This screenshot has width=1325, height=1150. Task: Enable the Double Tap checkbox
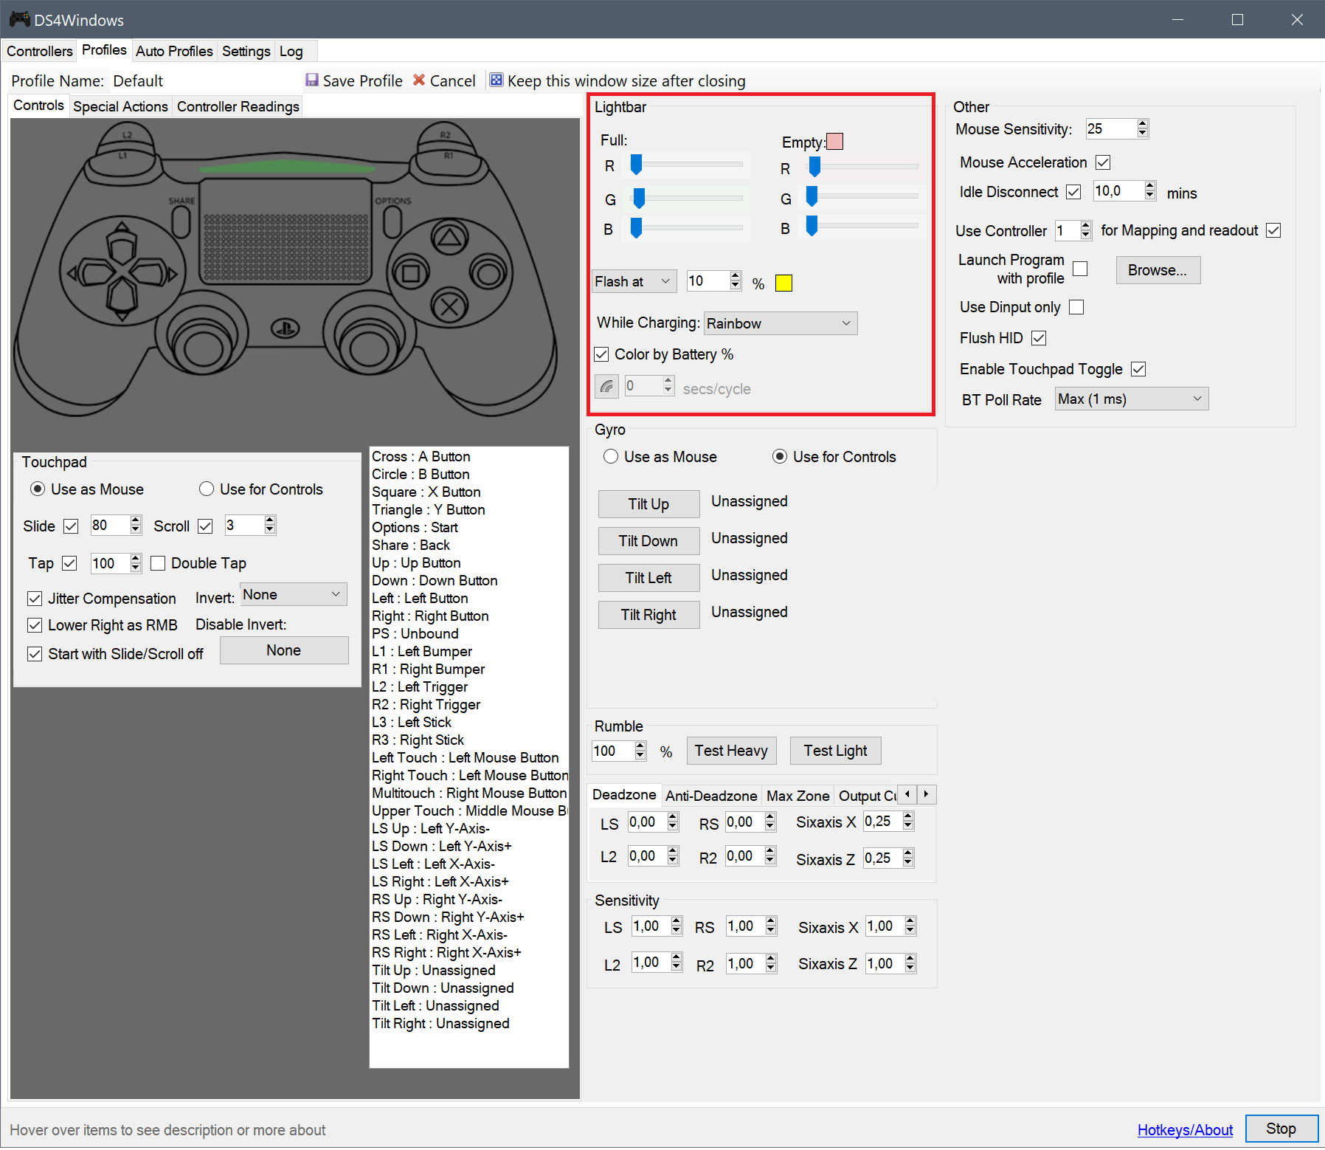coord(157,563)
